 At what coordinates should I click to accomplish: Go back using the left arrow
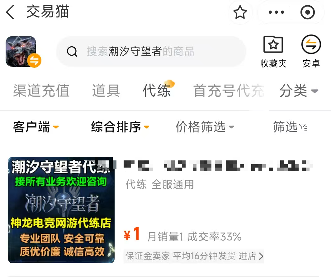(x=10, y=12)
